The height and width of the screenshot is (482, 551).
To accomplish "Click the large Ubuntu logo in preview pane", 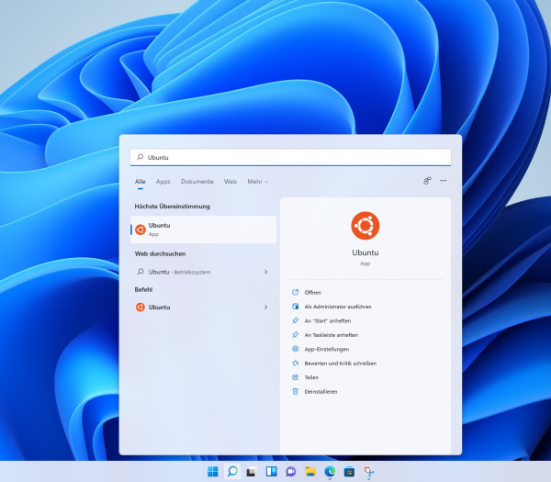I will coord(365,226).
